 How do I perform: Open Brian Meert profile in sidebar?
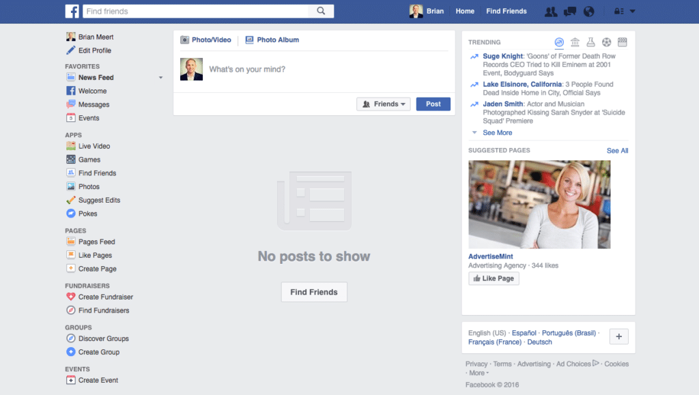coord(89,37)
